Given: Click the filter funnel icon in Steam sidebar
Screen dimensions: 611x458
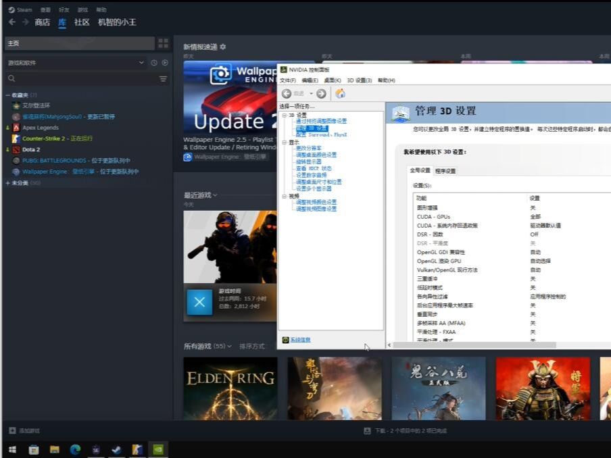Looking at the screenshot, I should pyautogui.click(x=162, y=78).
